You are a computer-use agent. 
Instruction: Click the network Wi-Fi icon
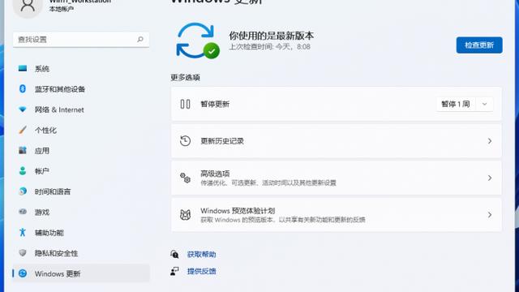[x=23, y=109]
